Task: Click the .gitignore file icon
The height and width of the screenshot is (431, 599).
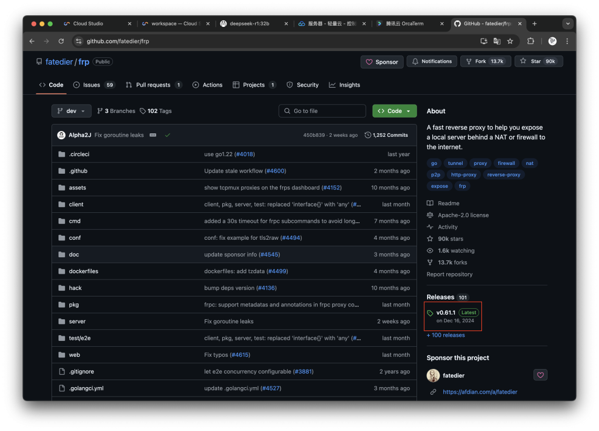Action: 61,371
